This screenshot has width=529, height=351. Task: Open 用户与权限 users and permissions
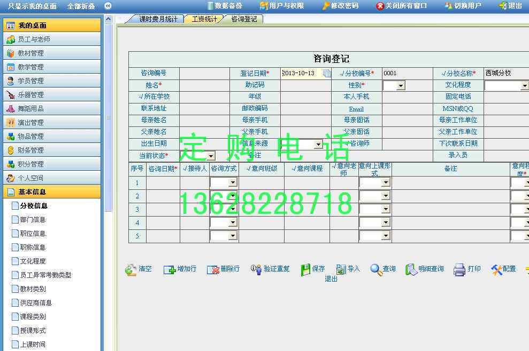point(282,6)
